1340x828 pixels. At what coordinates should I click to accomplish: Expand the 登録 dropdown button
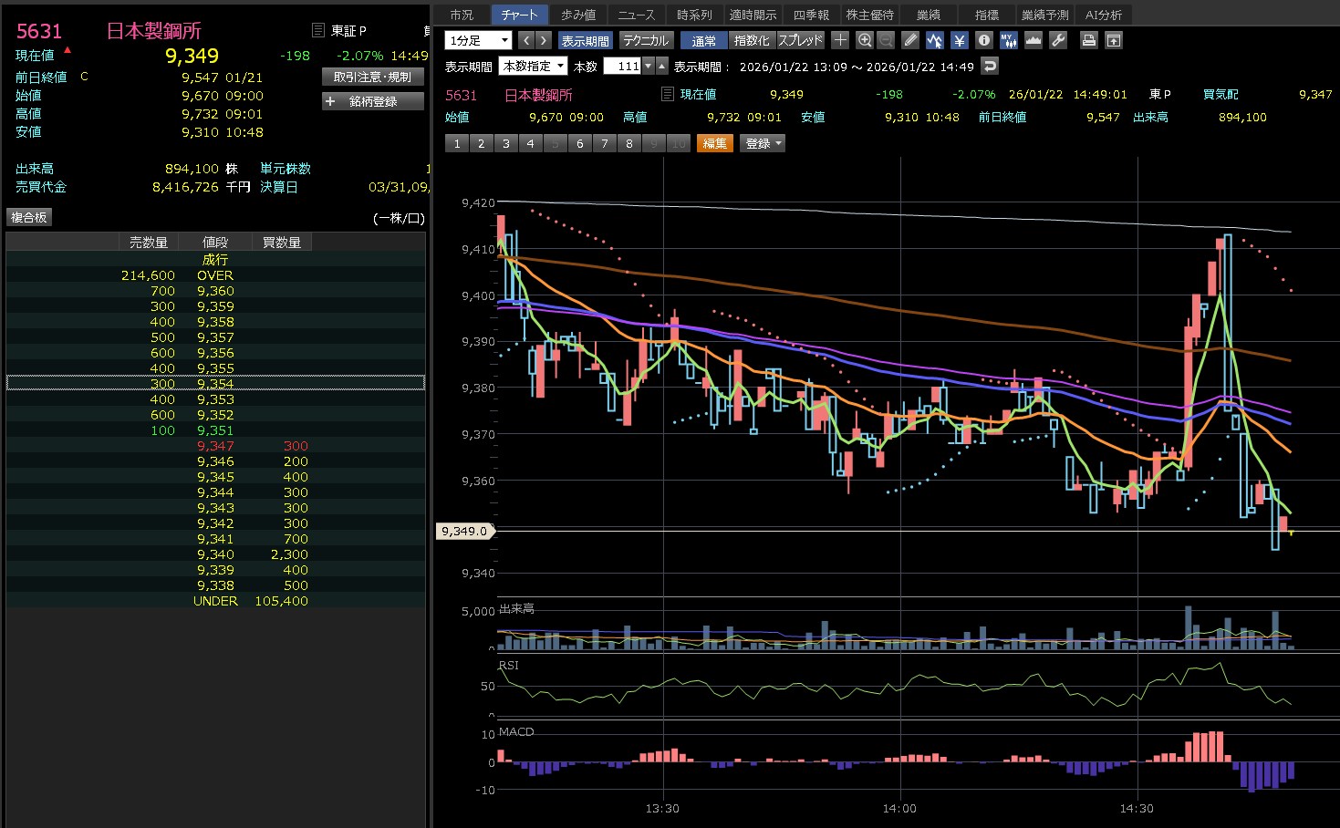tap(763, 143)
